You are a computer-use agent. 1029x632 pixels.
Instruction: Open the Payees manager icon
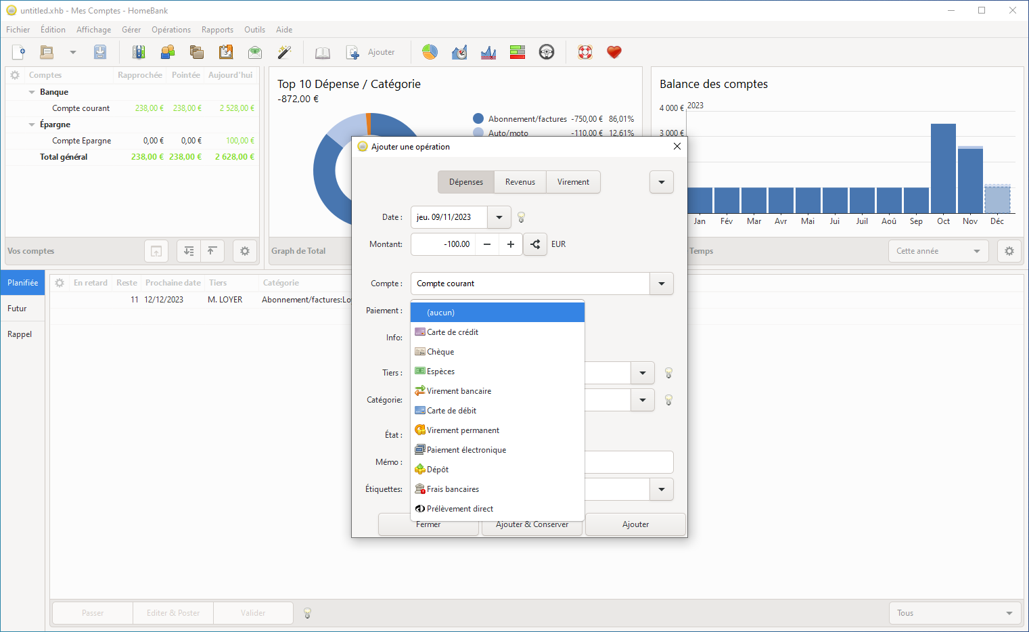pos(168,52)
